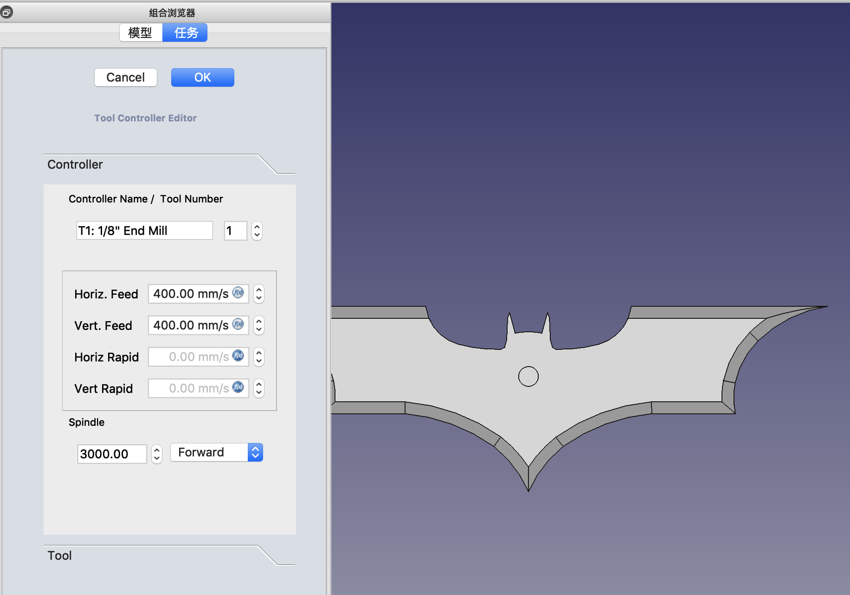Click the Controller Name text field
The image size is (850, 595).
click(144, 231)
